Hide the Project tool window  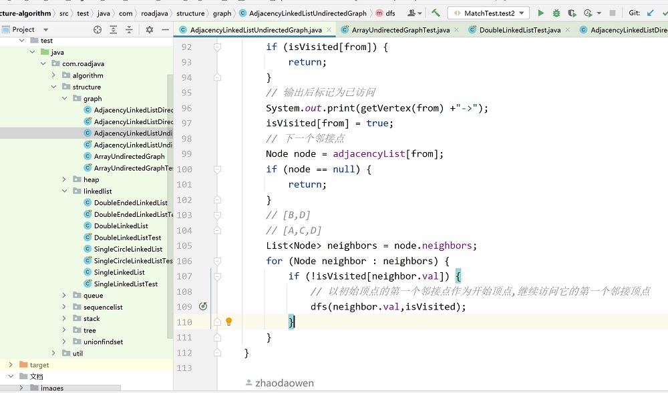(165, 29)
